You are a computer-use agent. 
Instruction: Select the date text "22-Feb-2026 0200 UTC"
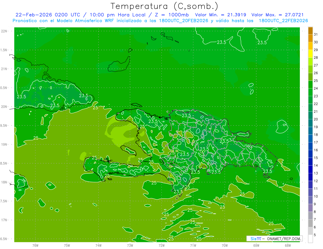[47, 15]
